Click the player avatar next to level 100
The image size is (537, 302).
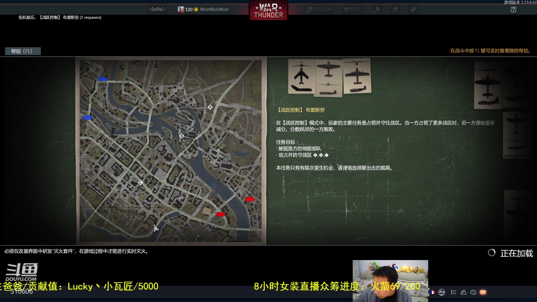[x=181, y=9]
